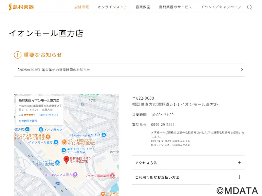Open the search magnifier icon
The width and height of the screenshot is (262, 196).
coord(249,7)
